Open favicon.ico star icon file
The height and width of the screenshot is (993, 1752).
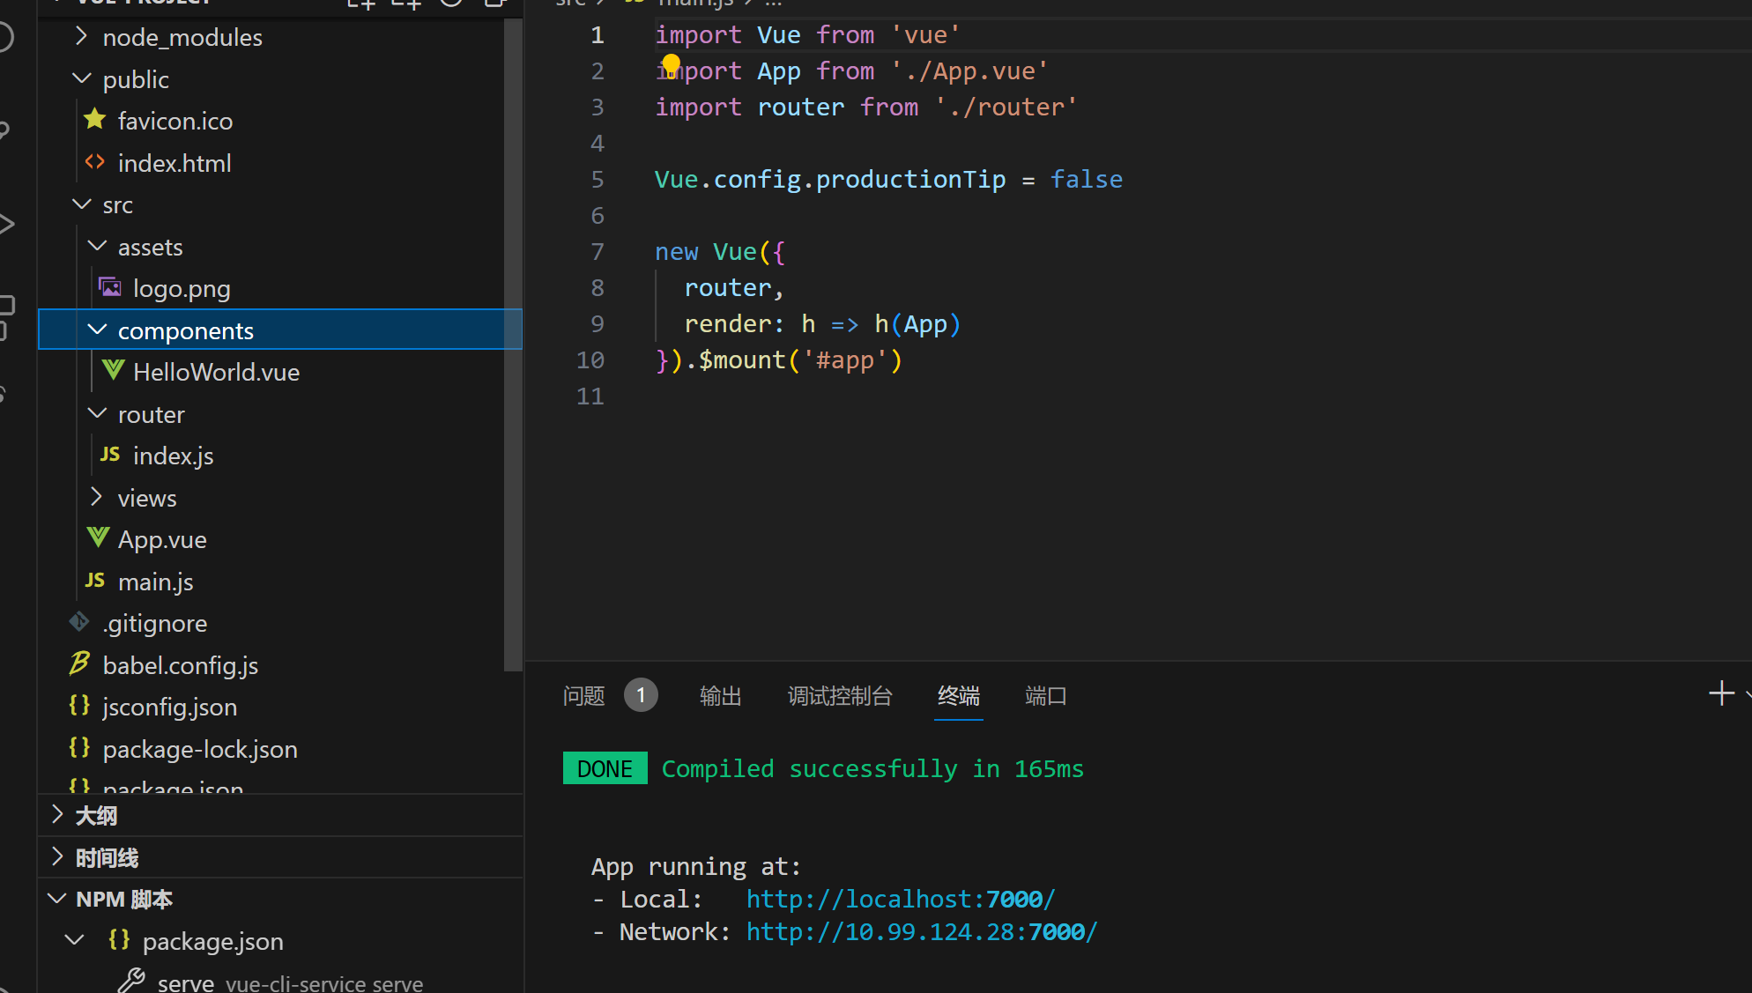click(x=174, y=121)
